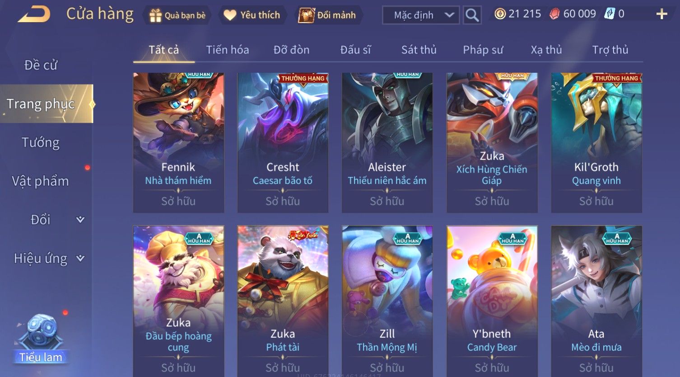Open Đề cử in the sidebar
Image resolution: width=680 pixels, height=377 pixels.
(41, 65)
